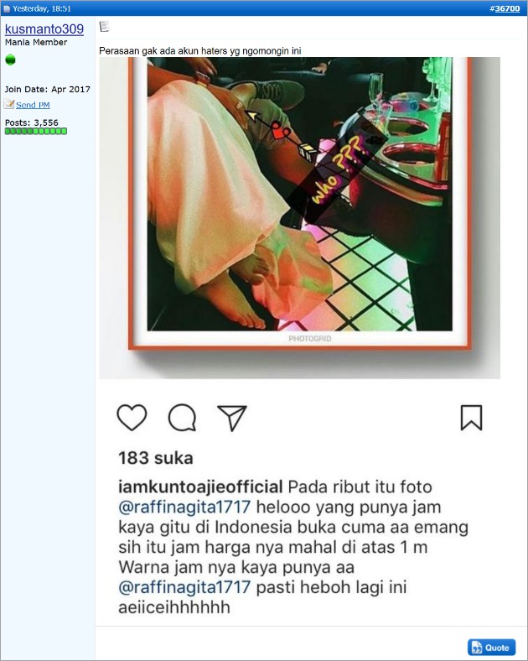528x661 pixels.
Task: Open second @raffinagita1717 mention before pasti
Action: [x=184, y=587]
